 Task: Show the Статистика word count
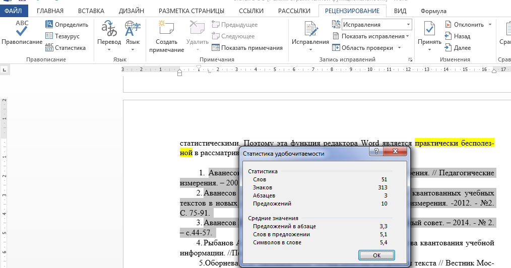click(x=66, y=47)
